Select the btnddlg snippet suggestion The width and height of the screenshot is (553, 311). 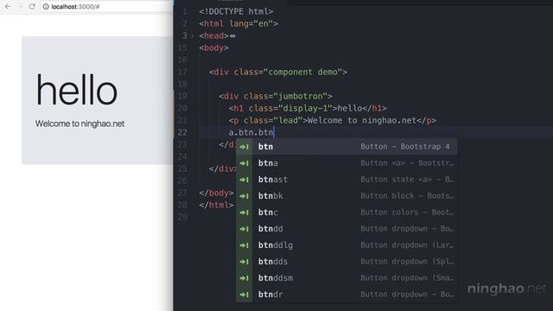(x=346, y=245)
